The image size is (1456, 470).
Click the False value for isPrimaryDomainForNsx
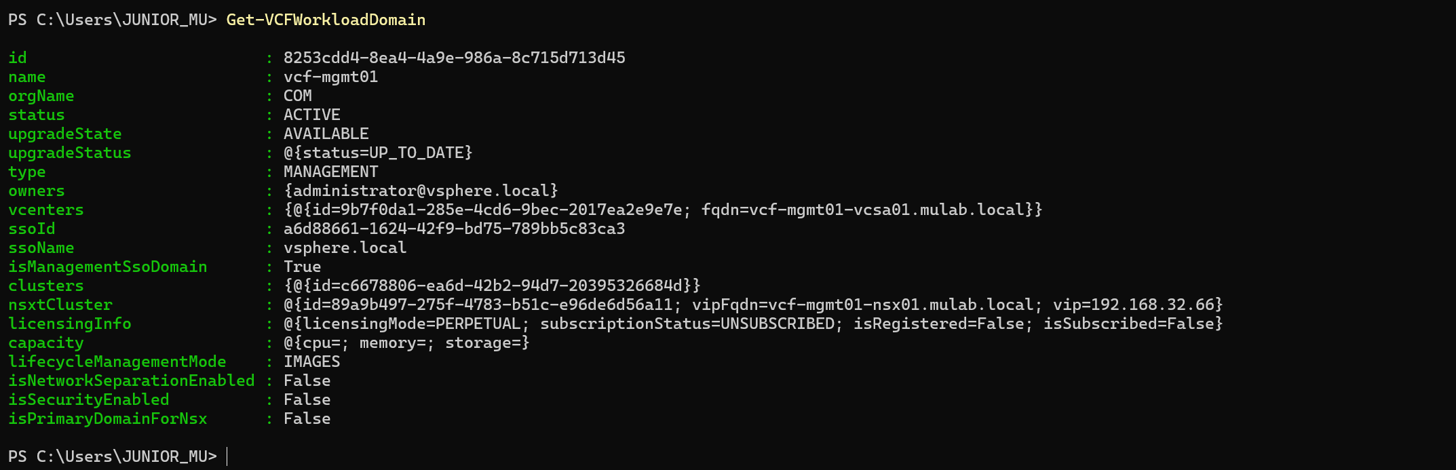[307, 418]
